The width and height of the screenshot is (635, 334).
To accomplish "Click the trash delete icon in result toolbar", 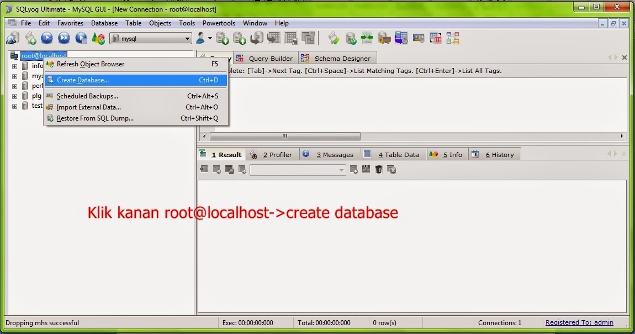I will [379, 169].
